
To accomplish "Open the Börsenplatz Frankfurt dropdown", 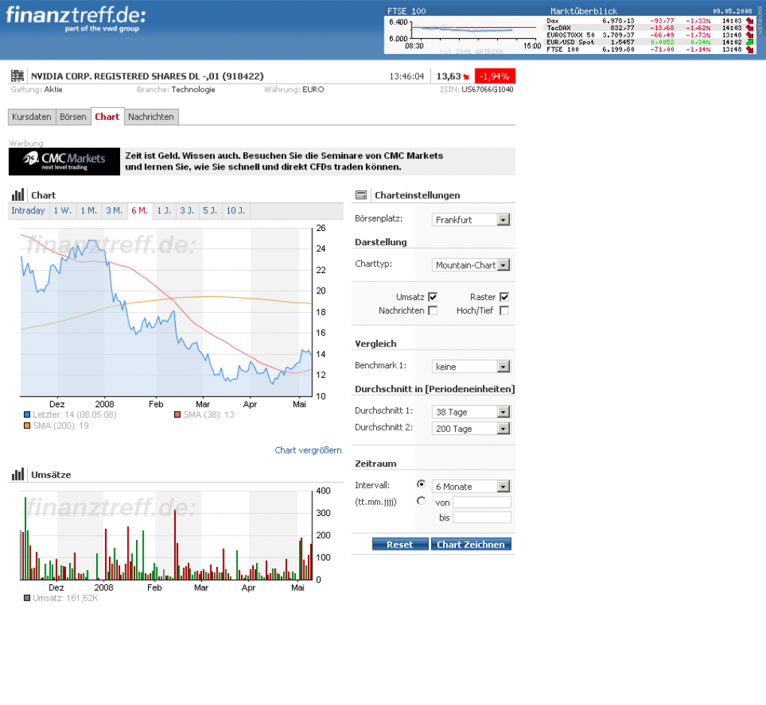I will 472,220.
